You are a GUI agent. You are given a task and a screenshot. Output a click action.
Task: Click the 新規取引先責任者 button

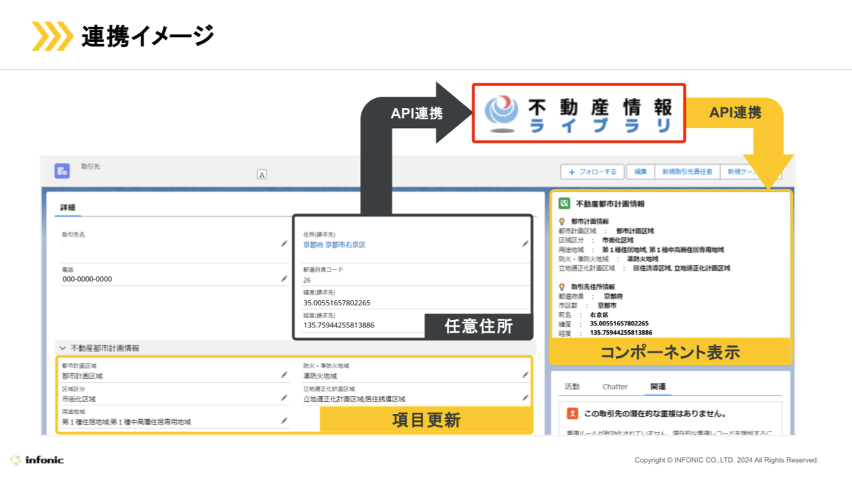tap(687, 172)
